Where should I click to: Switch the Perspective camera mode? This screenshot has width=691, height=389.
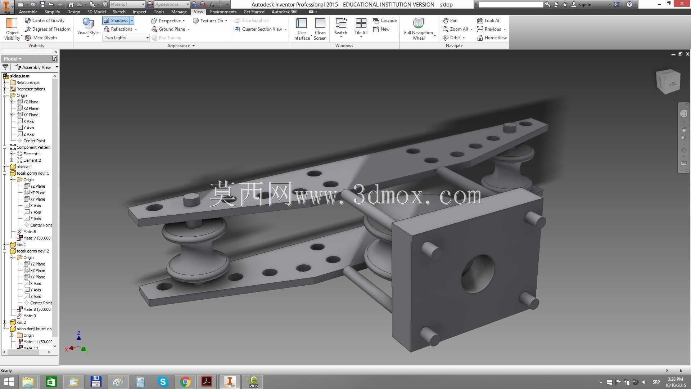coord(166,21)
